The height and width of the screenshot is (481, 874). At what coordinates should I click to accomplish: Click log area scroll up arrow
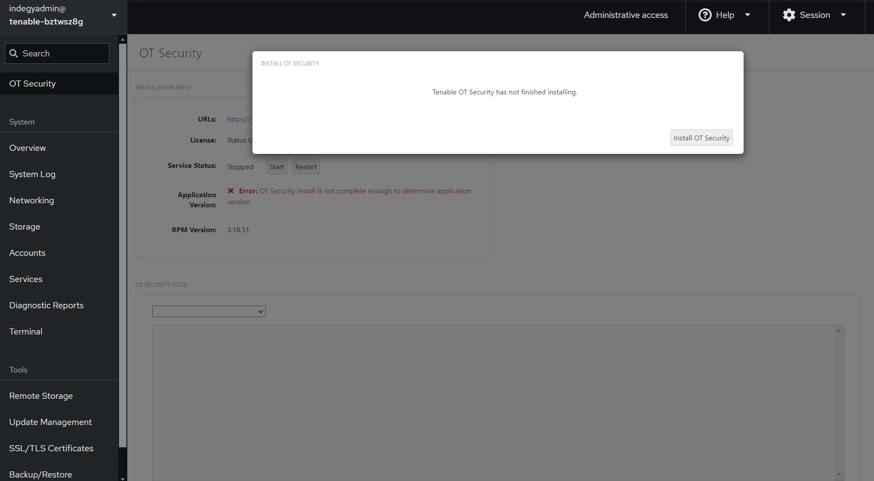839,331
